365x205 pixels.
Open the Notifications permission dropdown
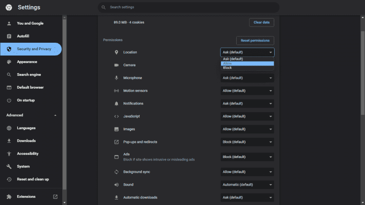coord(247,103)
